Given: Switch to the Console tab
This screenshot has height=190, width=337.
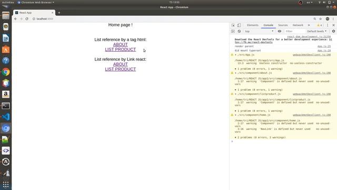Looking at the screenshot, I should (x=268, y=25).
